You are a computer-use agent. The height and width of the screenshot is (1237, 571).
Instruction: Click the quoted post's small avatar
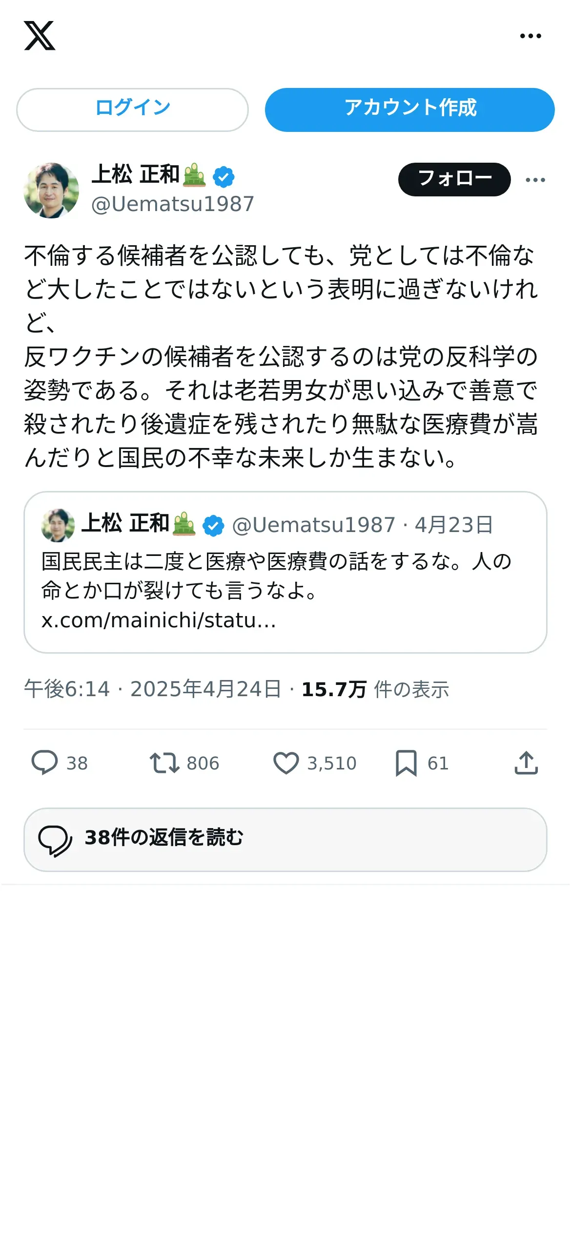pyautogui.click(x=58, y=525)
